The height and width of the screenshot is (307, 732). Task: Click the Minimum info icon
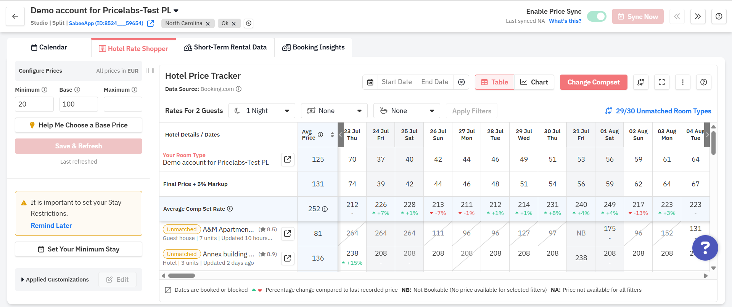tap(45, 90)
